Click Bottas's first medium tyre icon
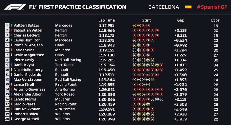This screenshot has height=125, width=231. (x=134, y=25)
